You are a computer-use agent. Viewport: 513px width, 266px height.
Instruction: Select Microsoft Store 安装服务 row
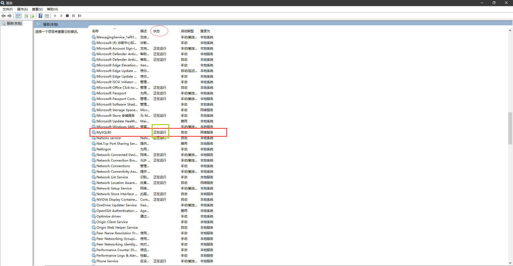(x=153, y=115)
